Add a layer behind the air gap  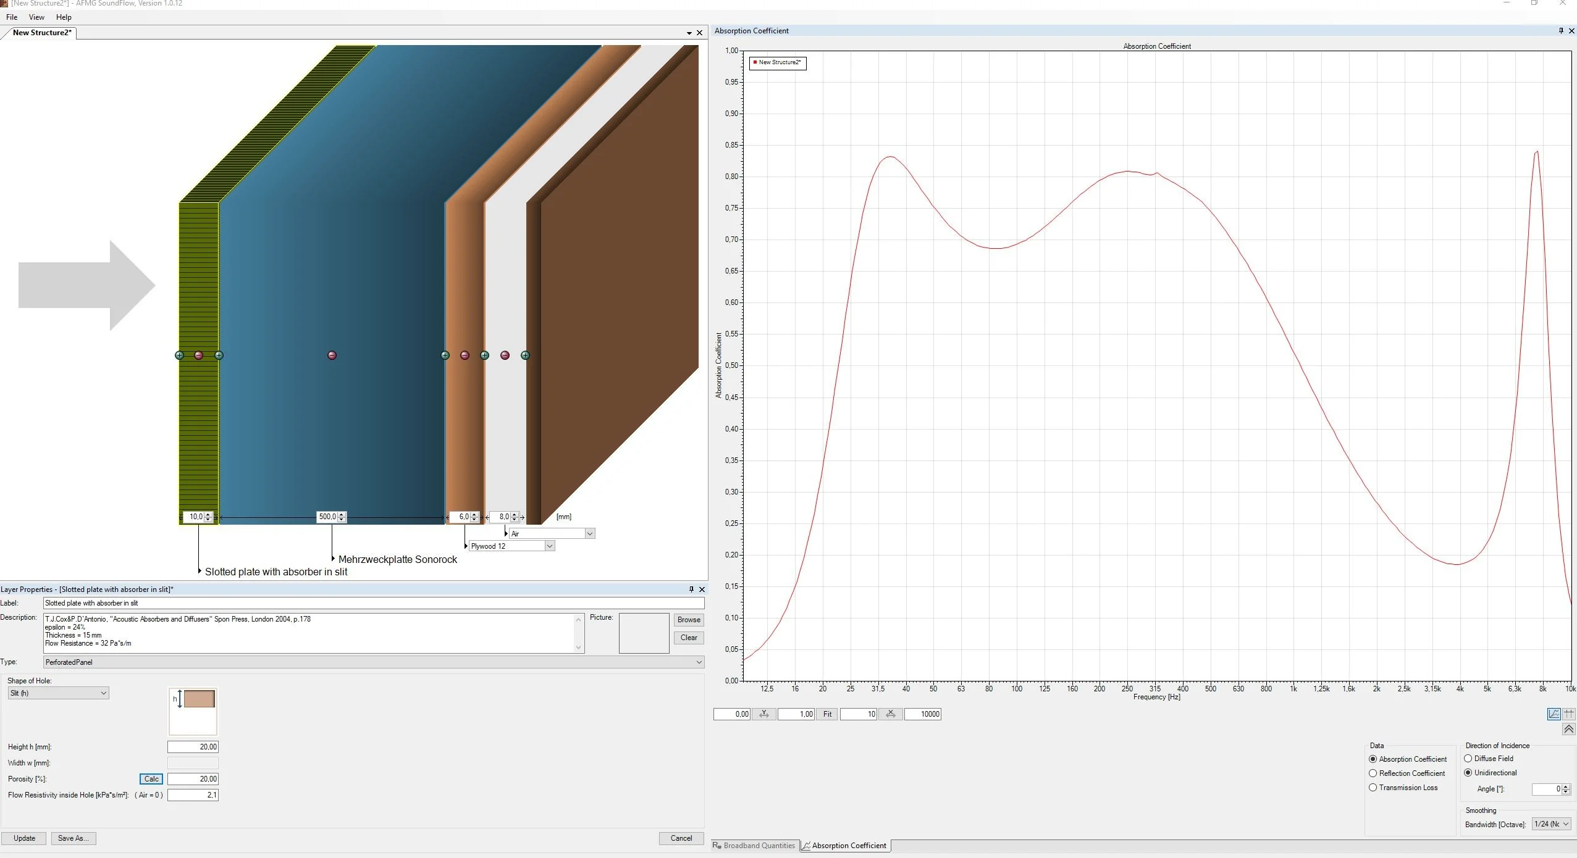[x=525, y=355]
